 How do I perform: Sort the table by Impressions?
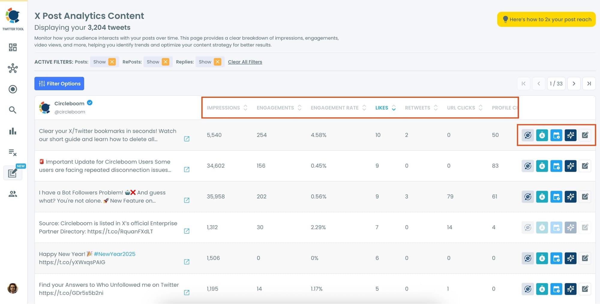coord(245,107)
